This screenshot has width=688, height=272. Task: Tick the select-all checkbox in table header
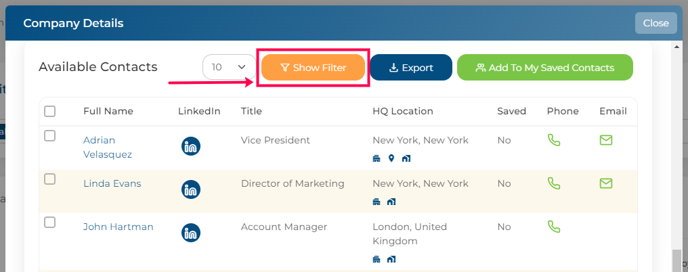50,112
